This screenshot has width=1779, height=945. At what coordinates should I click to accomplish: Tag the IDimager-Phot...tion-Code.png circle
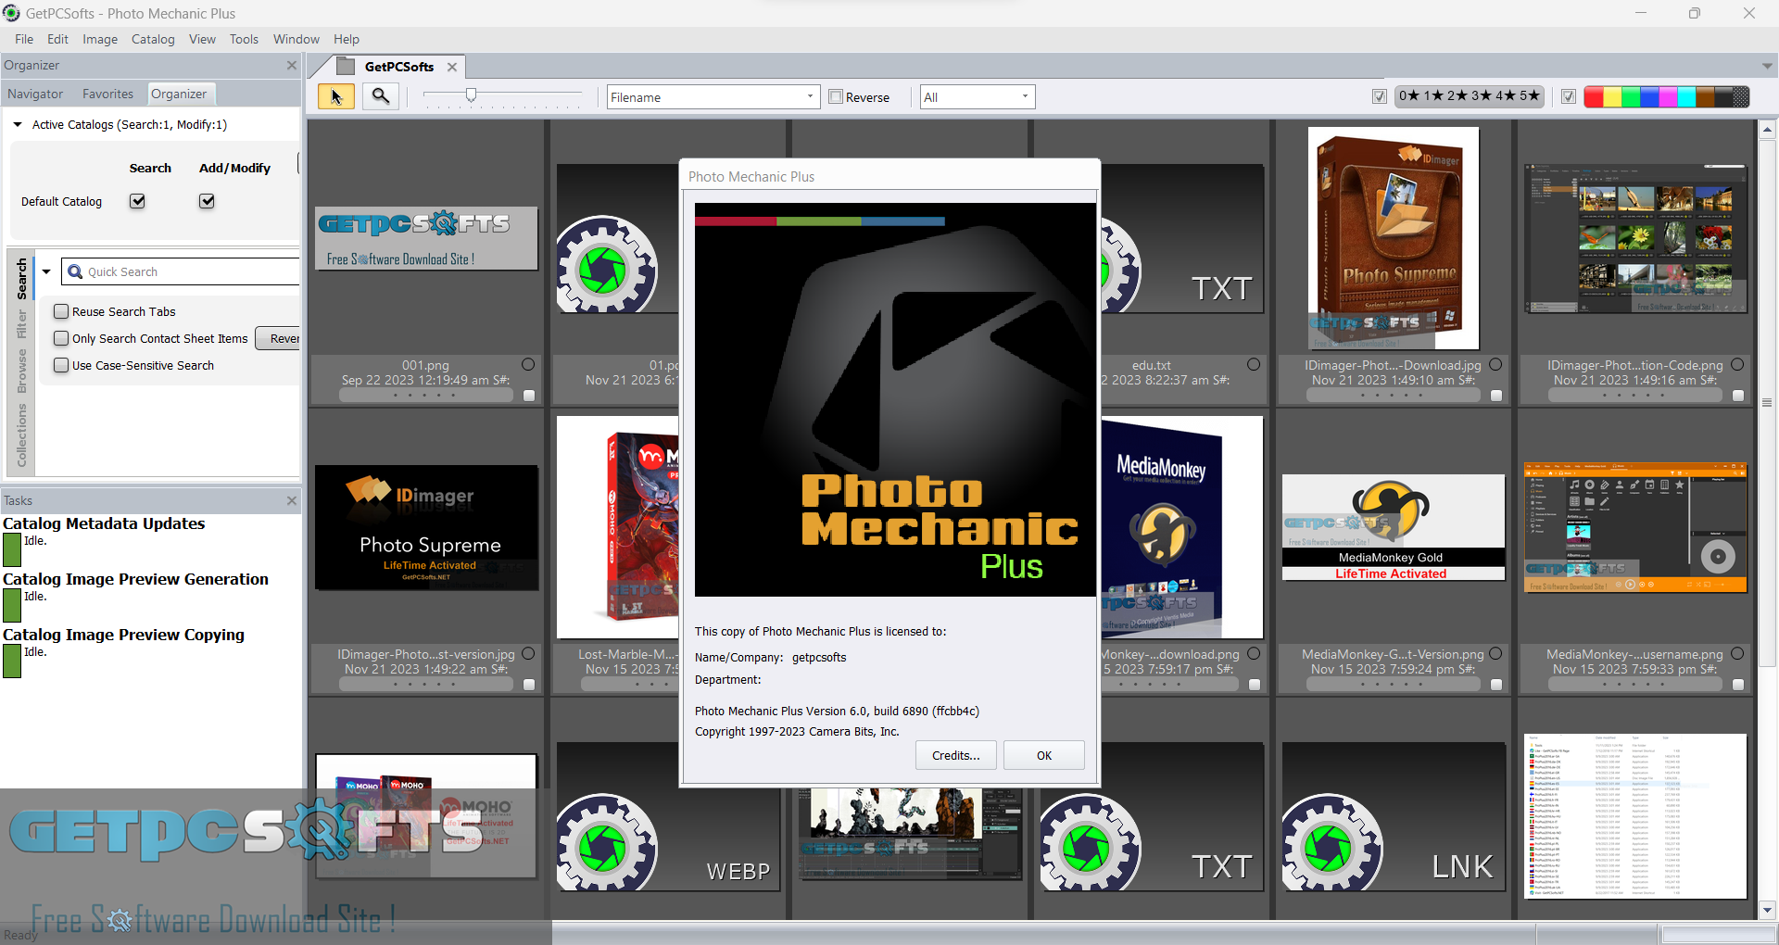click(1737, 365)
